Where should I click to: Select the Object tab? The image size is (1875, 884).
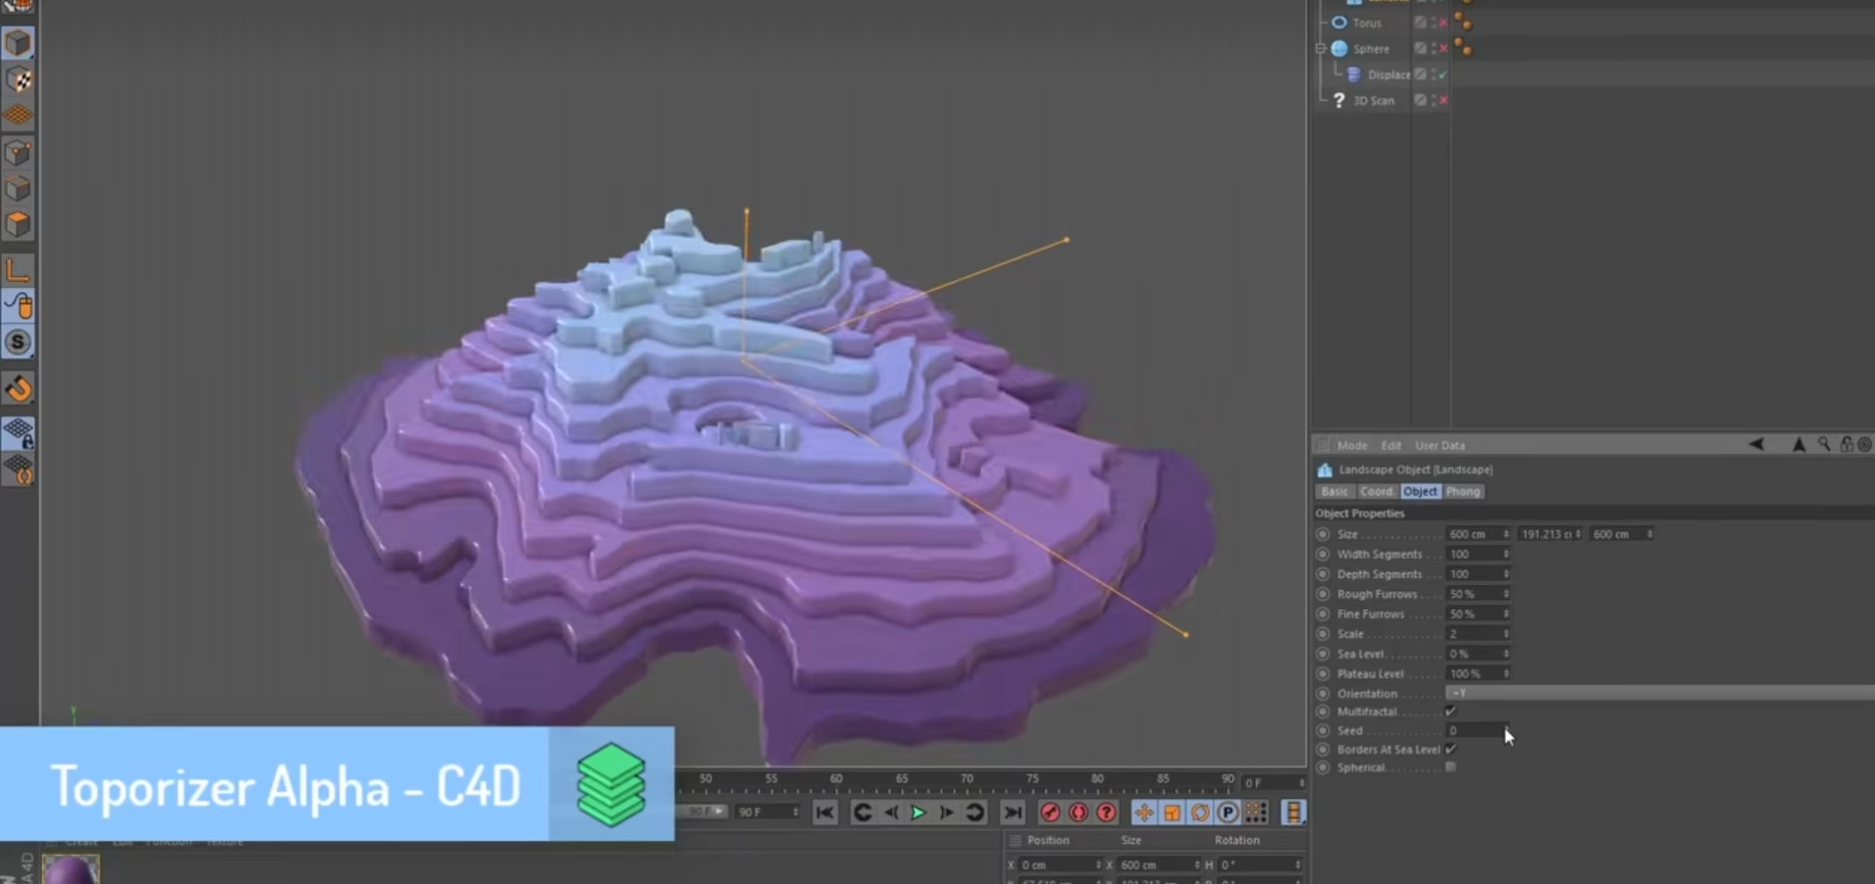coord(1420,491)
